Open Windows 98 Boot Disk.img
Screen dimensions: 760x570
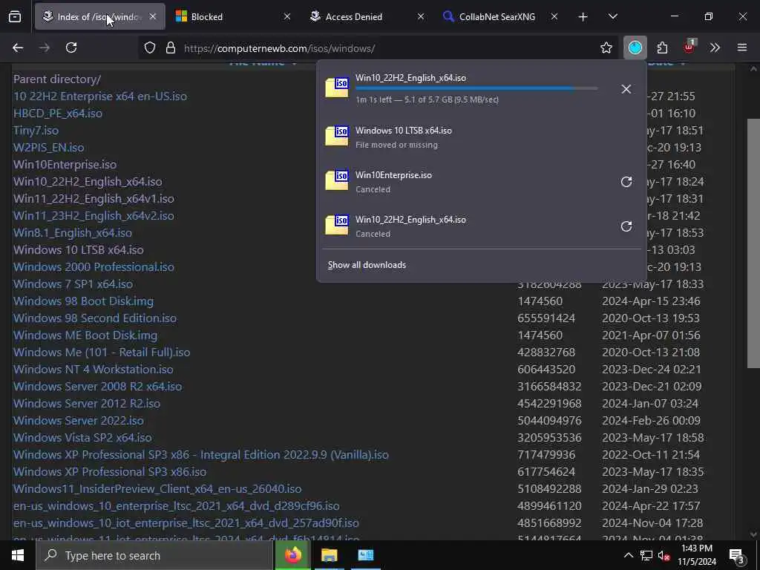coord(83,301)
